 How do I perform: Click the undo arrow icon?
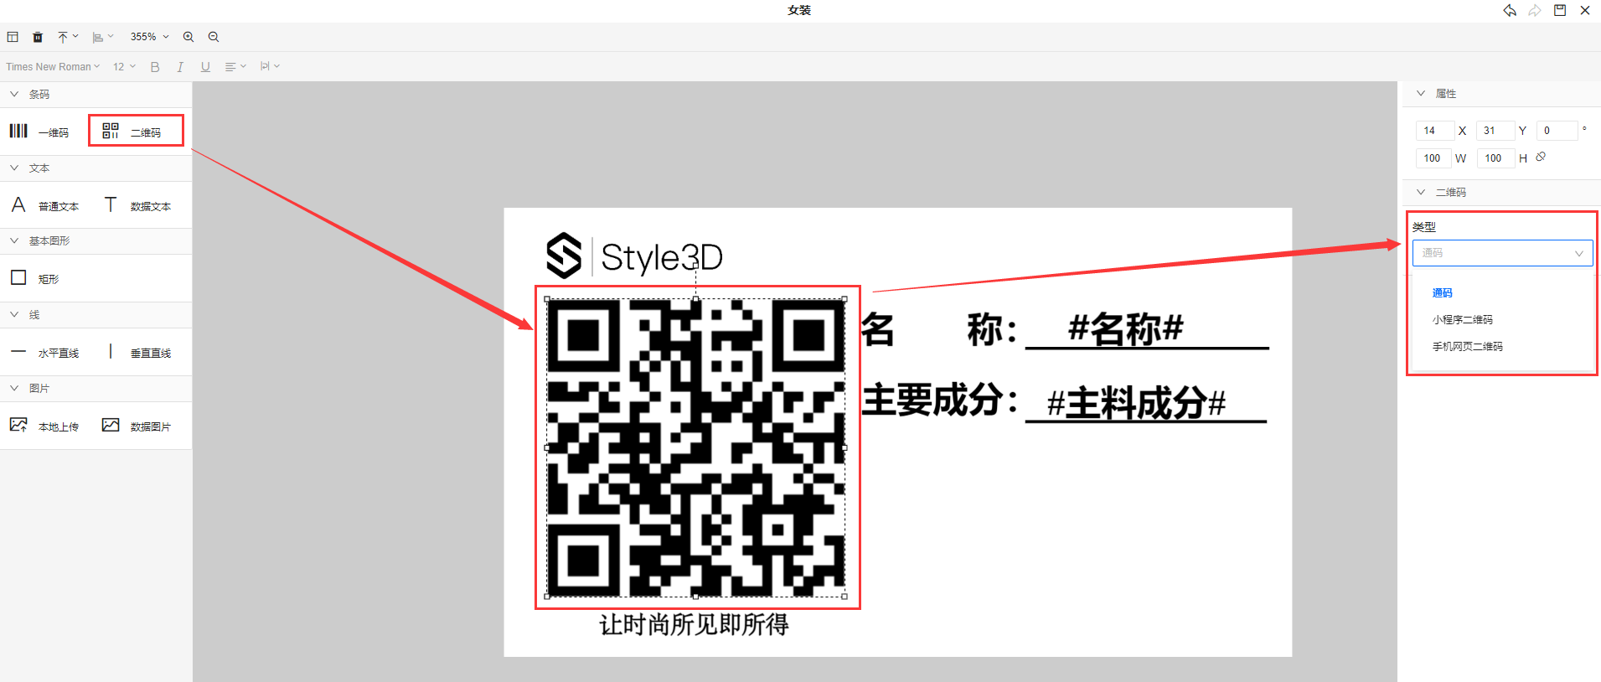(x=1509, y=11)
